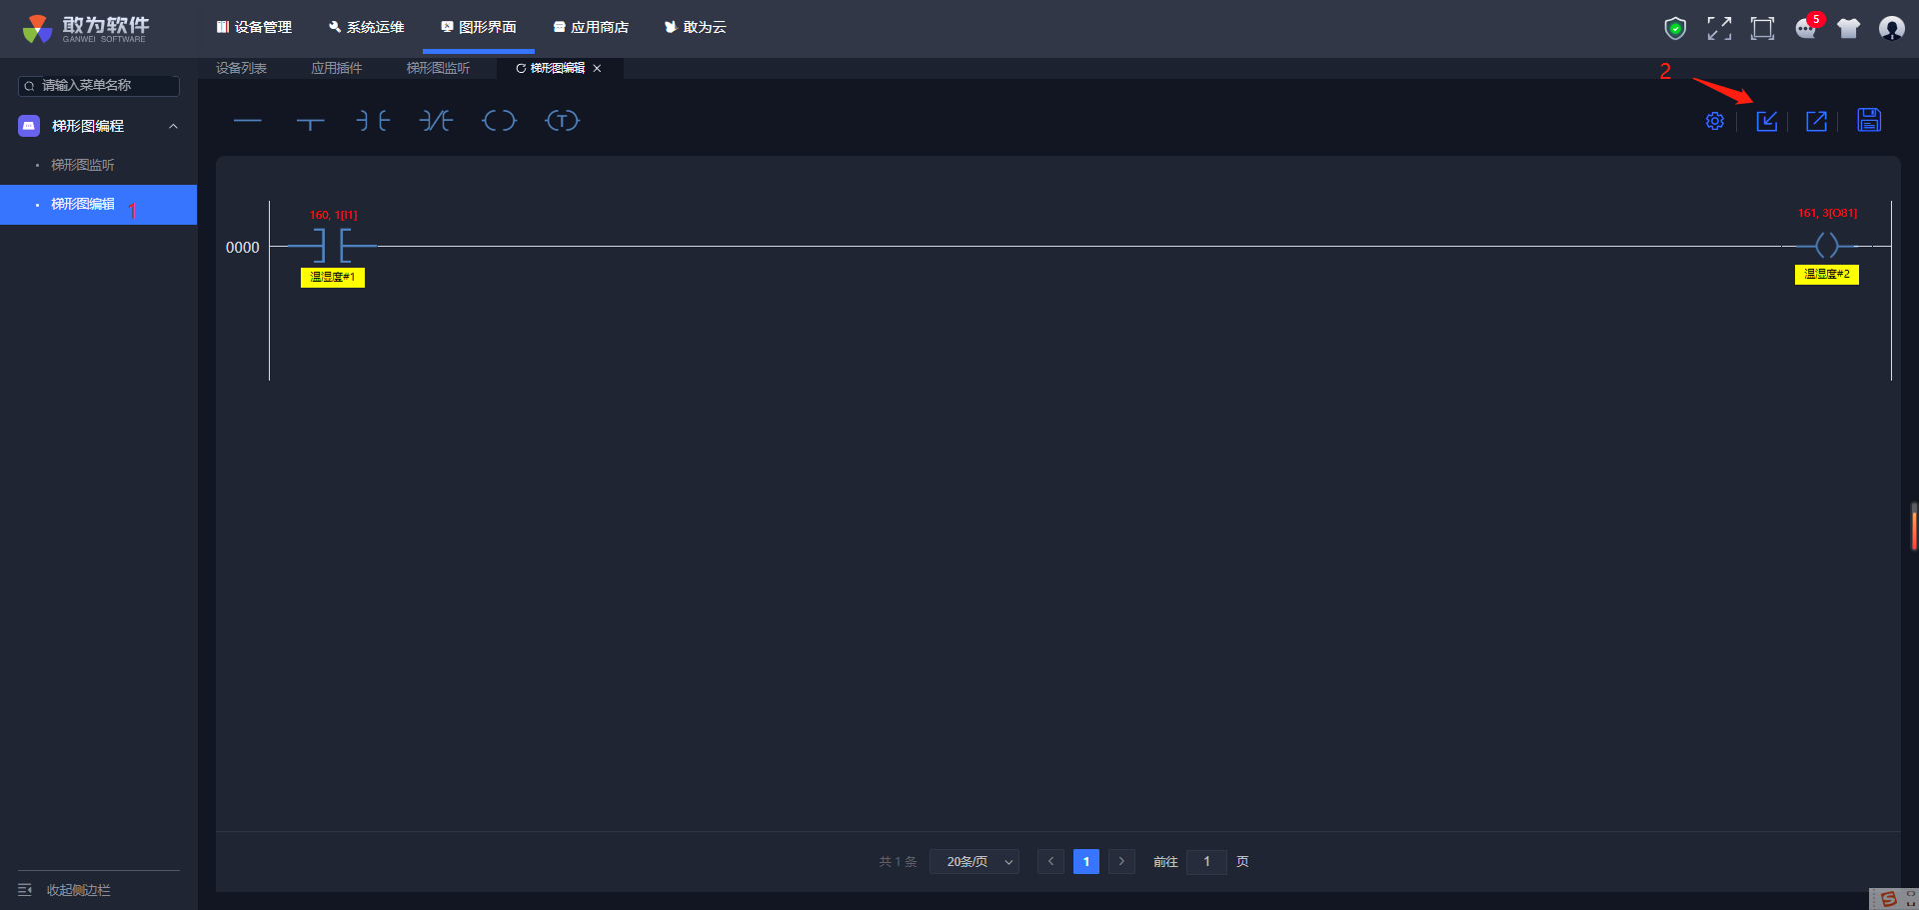Viewport: 1919px width, 910px height.
Task: Save the ladder diagram
Action: [1869, 120]
